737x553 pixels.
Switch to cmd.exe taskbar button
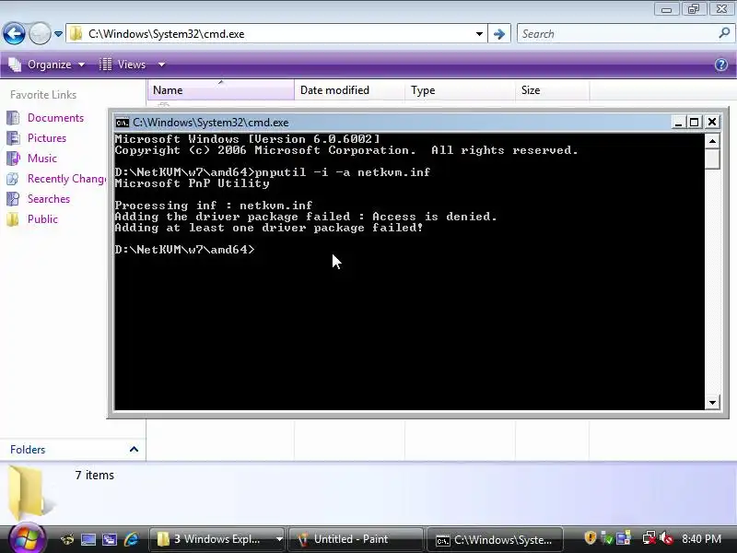pos(495,540)
